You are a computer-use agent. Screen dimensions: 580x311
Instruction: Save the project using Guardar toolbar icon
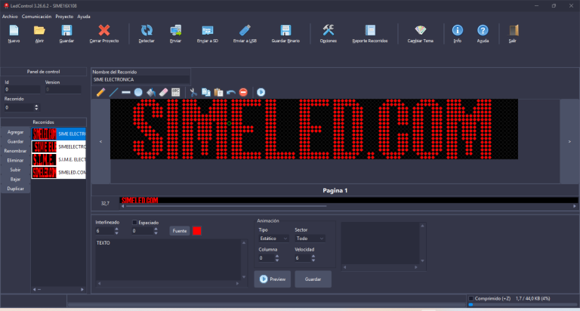tap(66, 30)
